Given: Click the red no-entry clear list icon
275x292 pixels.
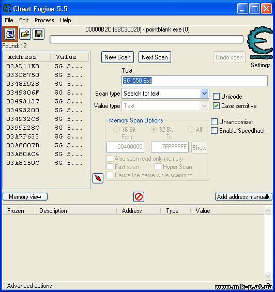Looking at the screenshot, I should tap(139, 197).
